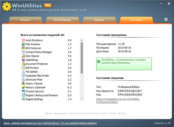Viewport: 174px width, 127px height.
Task: Click the History Cleaner icon
Action: (23, 84)
